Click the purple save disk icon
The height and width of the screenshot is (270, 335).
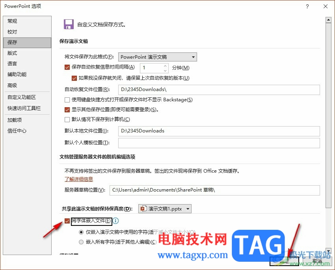pos(69,24)
